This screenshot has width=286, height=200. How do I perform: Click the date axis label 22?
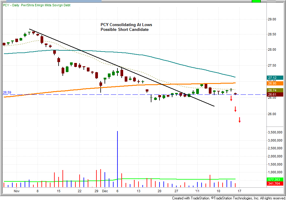tap(80, 191)
